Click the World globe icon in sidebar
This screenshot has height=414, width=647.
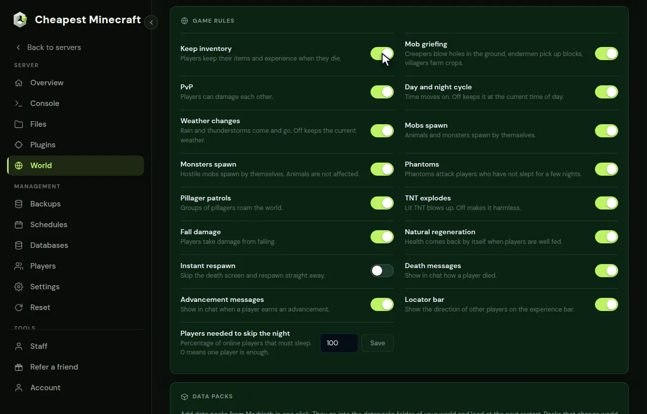(x=19, y=166)
